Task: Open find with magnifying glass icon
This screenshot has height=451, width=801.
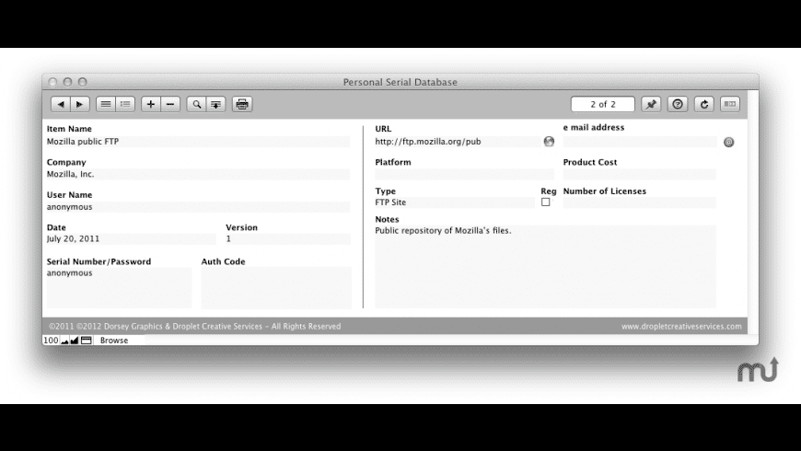Action: 197,104
